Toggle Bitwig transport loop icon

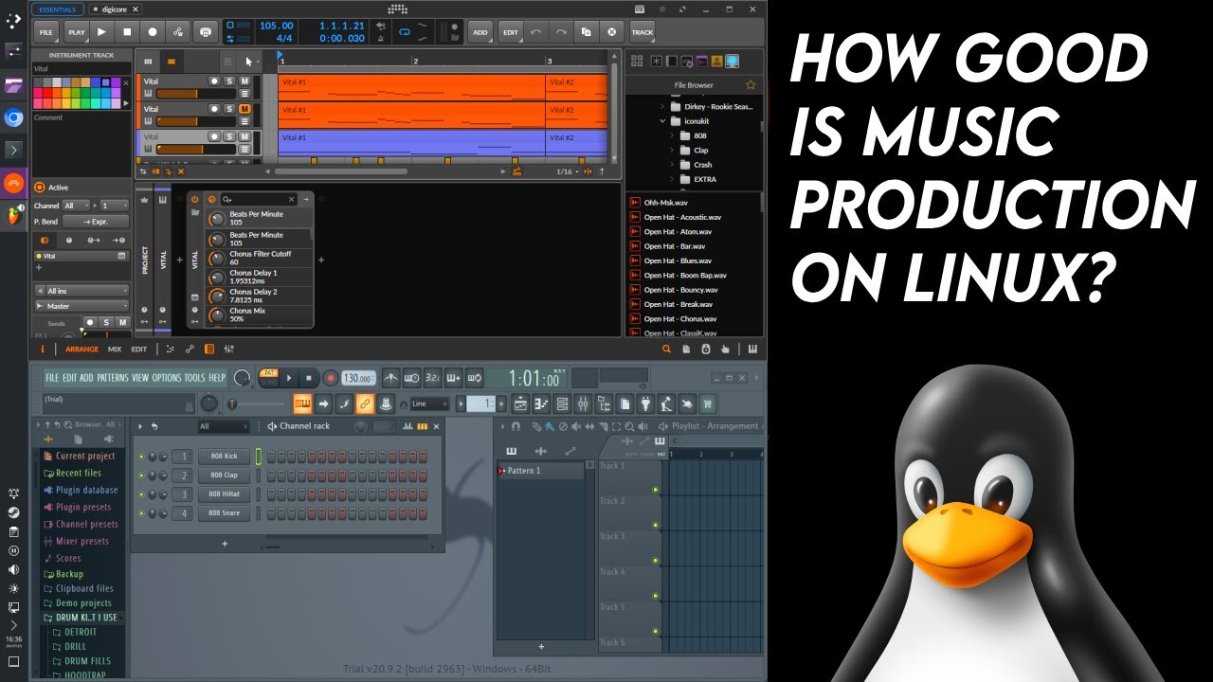click(x=405, y=31)
